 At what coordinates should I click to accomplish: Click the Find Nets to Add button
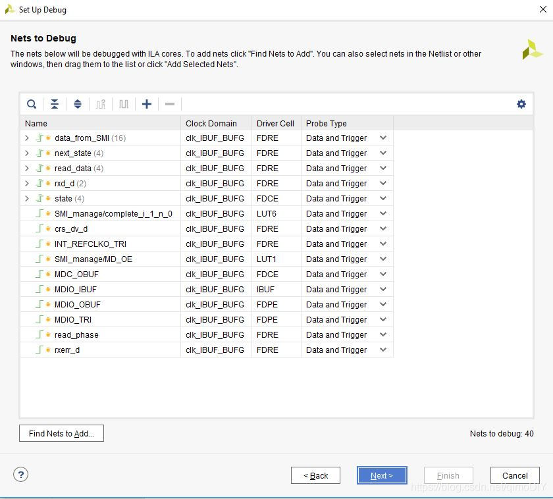click(x=61, y=433)
